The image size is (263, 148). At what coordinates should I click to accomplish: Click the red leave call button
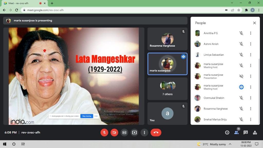point(156,133)
